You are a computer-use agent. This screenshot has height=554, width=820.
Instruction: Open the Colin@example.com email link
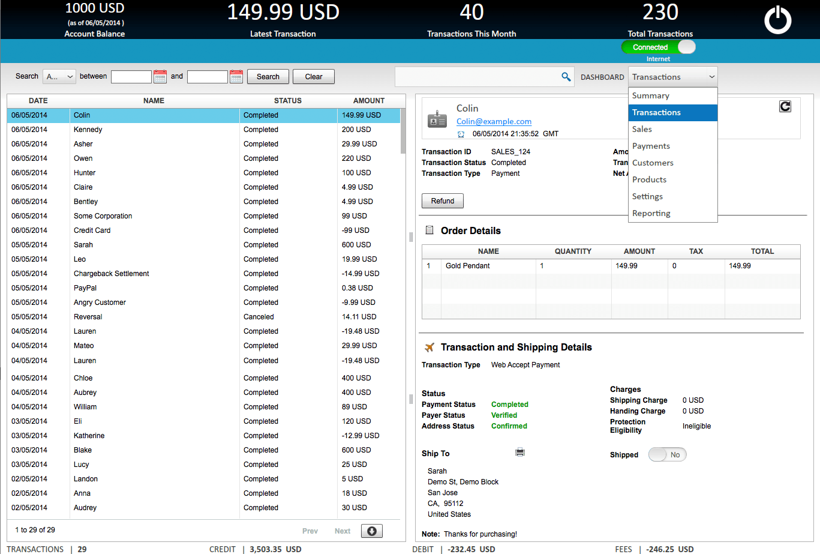(494, 121)
